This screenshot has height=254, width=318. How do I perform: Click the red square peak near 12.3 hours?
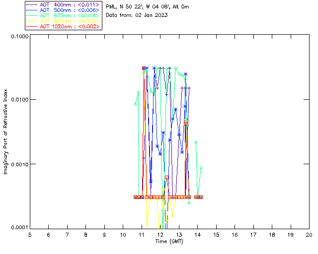[x=166, y=178]
